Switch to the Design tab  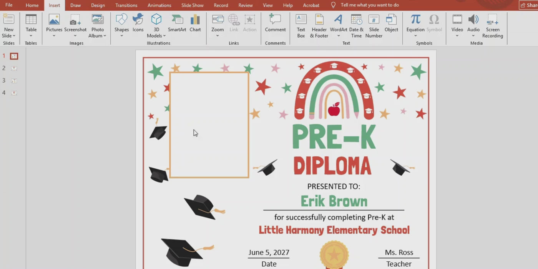tap(98, 5)
